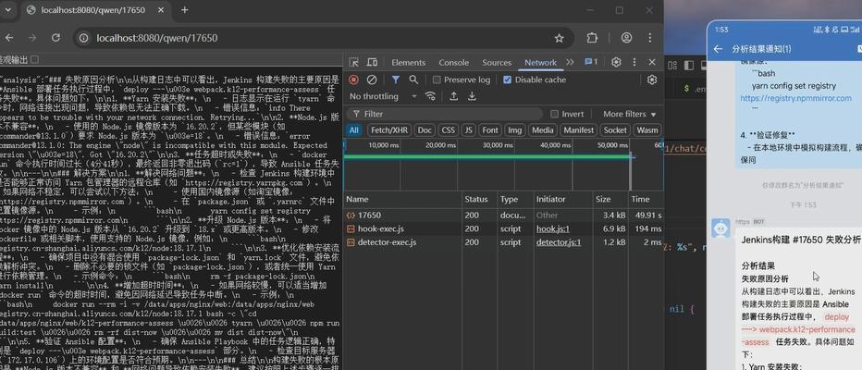The image size is (862, 370).
Task: Expand the More filters dropdown
Action: (630, 114)
